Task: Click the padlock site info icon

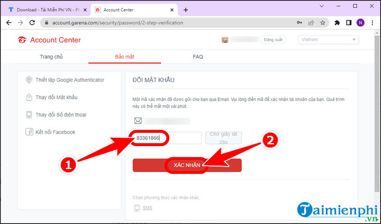Action: 47,23
